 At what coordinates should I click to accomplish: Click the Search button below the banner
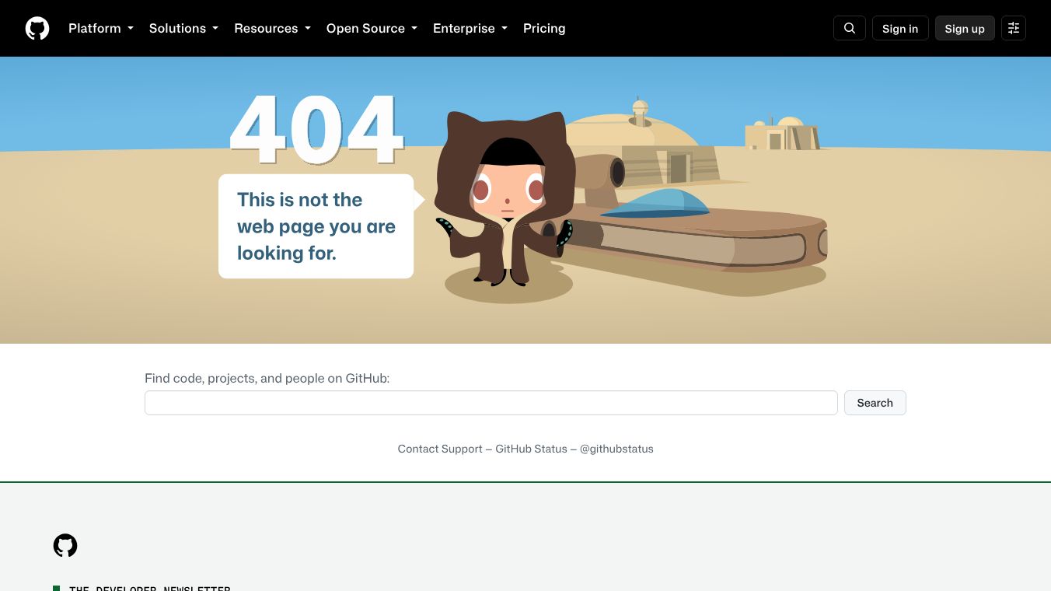875,403
